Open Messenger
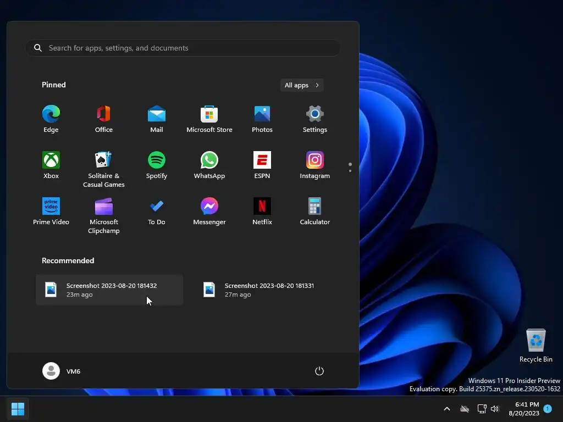563x422 pixels. click(x=209, y=212)
